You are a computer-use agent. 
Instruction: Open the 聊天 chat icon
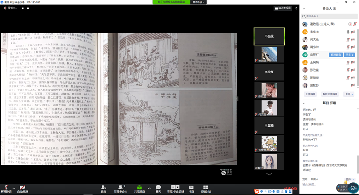(x=158, y=188)
